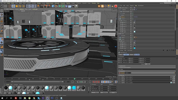
Task: Select the Live Selection tool
Action: [x=10, y=6]
